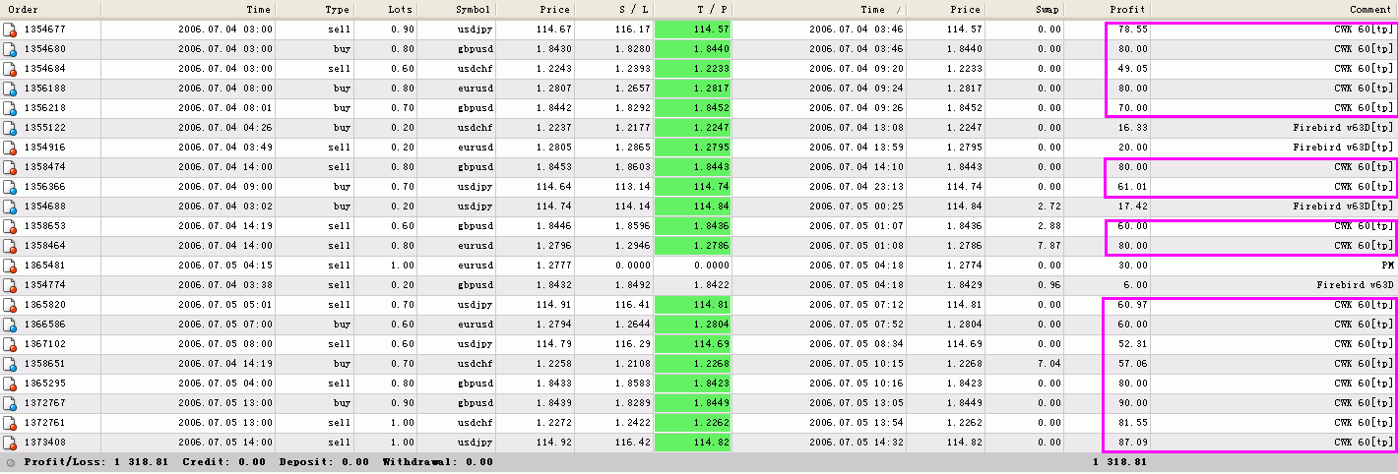The height and width of the screenshot is (474, 1398).
Task: Click the icon for order 1354916
Action: point(10,148)
